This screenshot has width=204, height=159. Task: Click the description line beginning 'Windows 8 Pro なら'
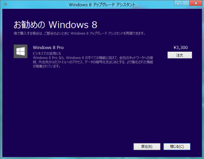[x=93, y=58]
